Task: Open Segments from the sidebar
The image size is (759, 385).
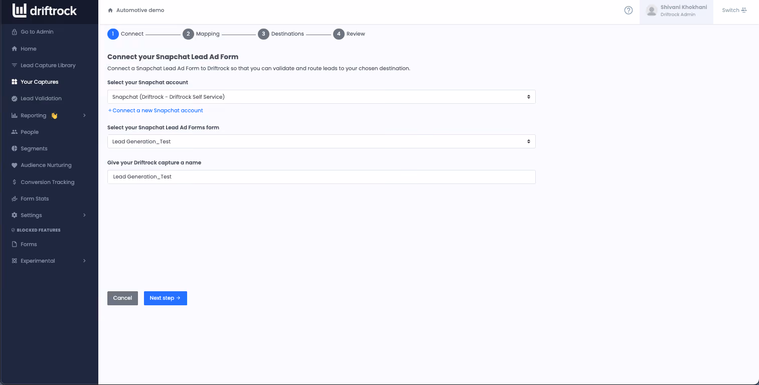Action: [x=34, y=148]
